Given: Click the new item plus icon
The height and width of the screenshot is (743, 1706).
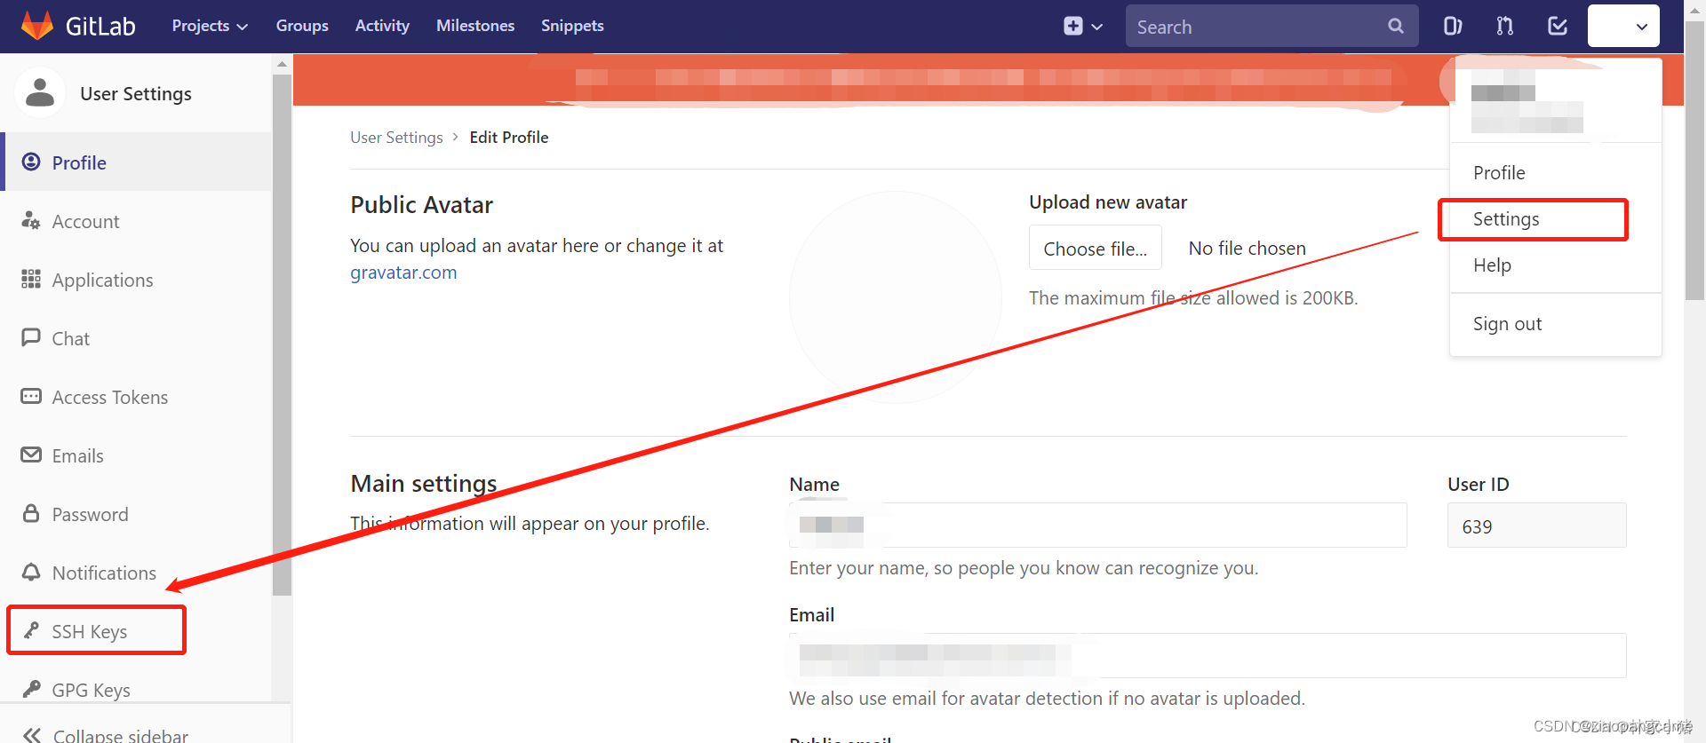Looking at the screenshot, I should [x=1073, y=26].
